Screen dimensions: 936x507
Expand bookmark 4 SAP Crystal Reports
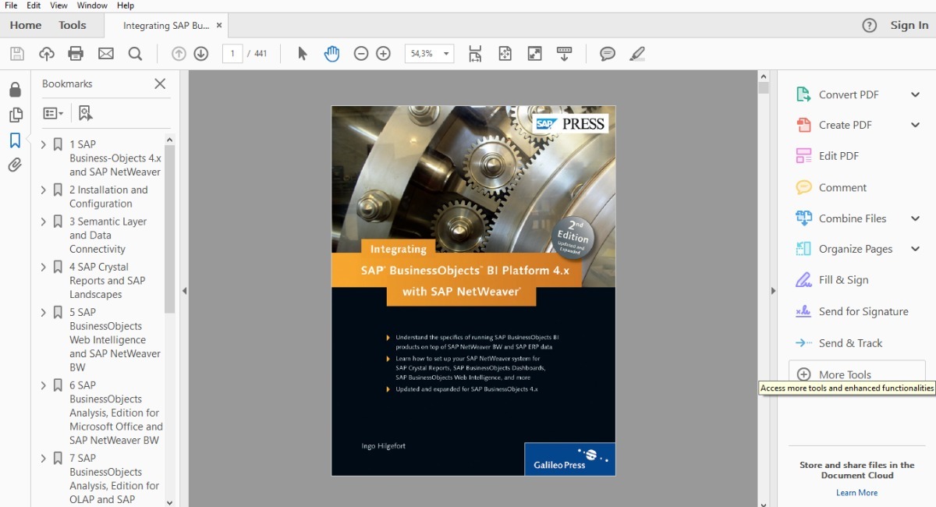(x=44, y=267)
